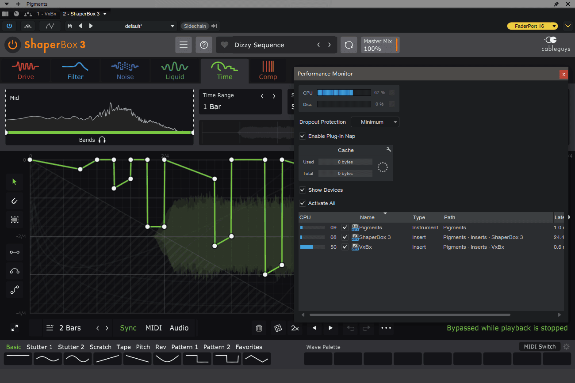Undo the last wave edit

tap(351, 328)
